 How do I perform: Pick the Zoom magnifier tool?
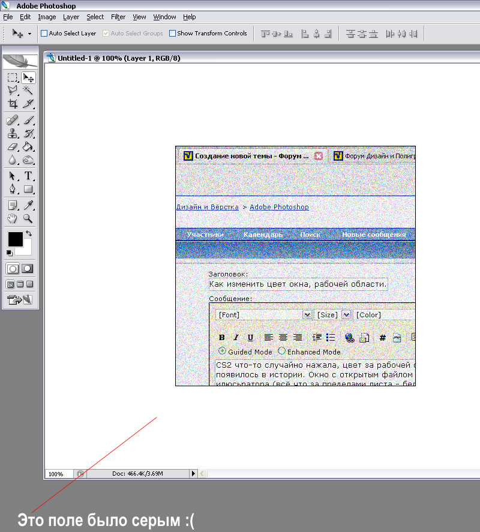pyautogui.click(x=28, y=218)
